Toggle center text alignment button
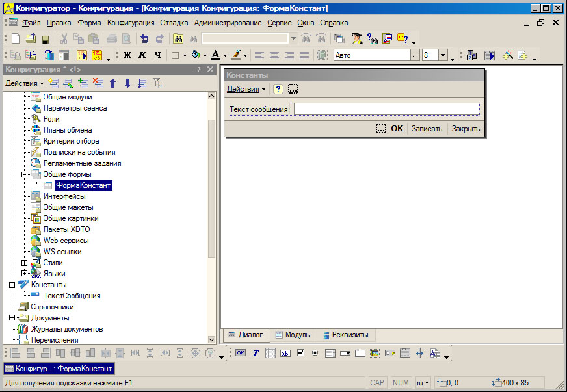 pos(274,55)
